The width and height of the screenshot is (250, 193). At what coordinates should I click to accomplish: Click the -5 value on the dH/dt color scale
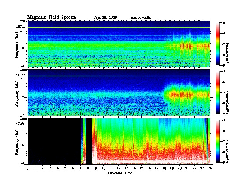[223, 23]
